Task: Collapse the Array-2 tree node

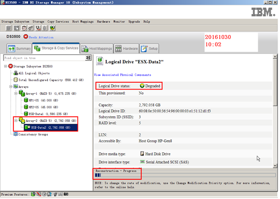Action: coord(16,121)
